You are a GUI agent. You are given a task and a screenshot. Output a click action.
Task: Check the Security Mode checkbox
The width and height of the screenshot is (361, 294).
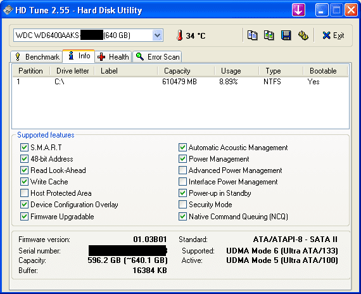point(182,205)
